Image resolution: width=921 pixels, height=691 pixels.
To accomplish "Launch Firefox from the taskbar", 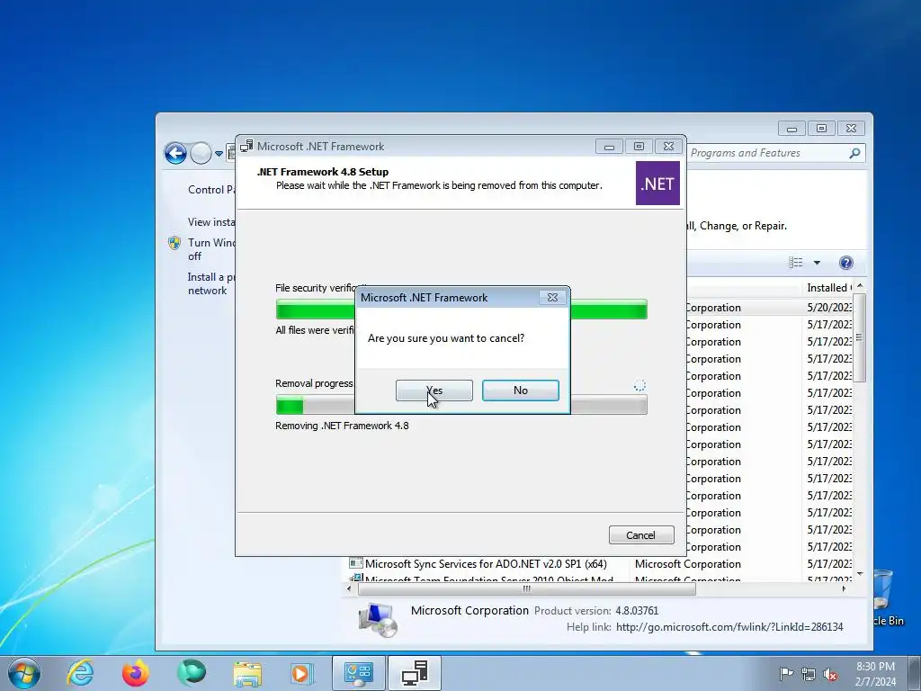I will click(x=135, y=673).
